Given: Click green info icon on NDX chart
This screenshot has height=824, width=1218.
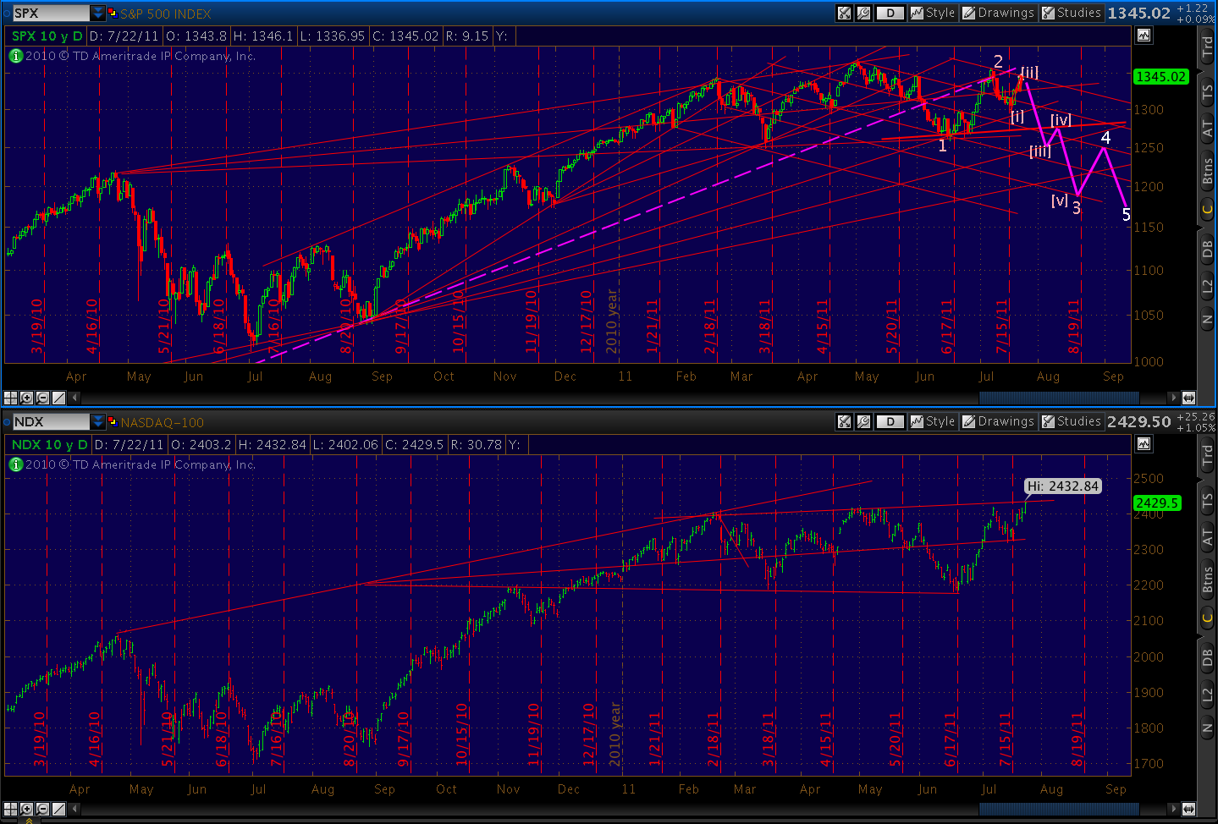Looking at the screenshot, I should (15, 464).
